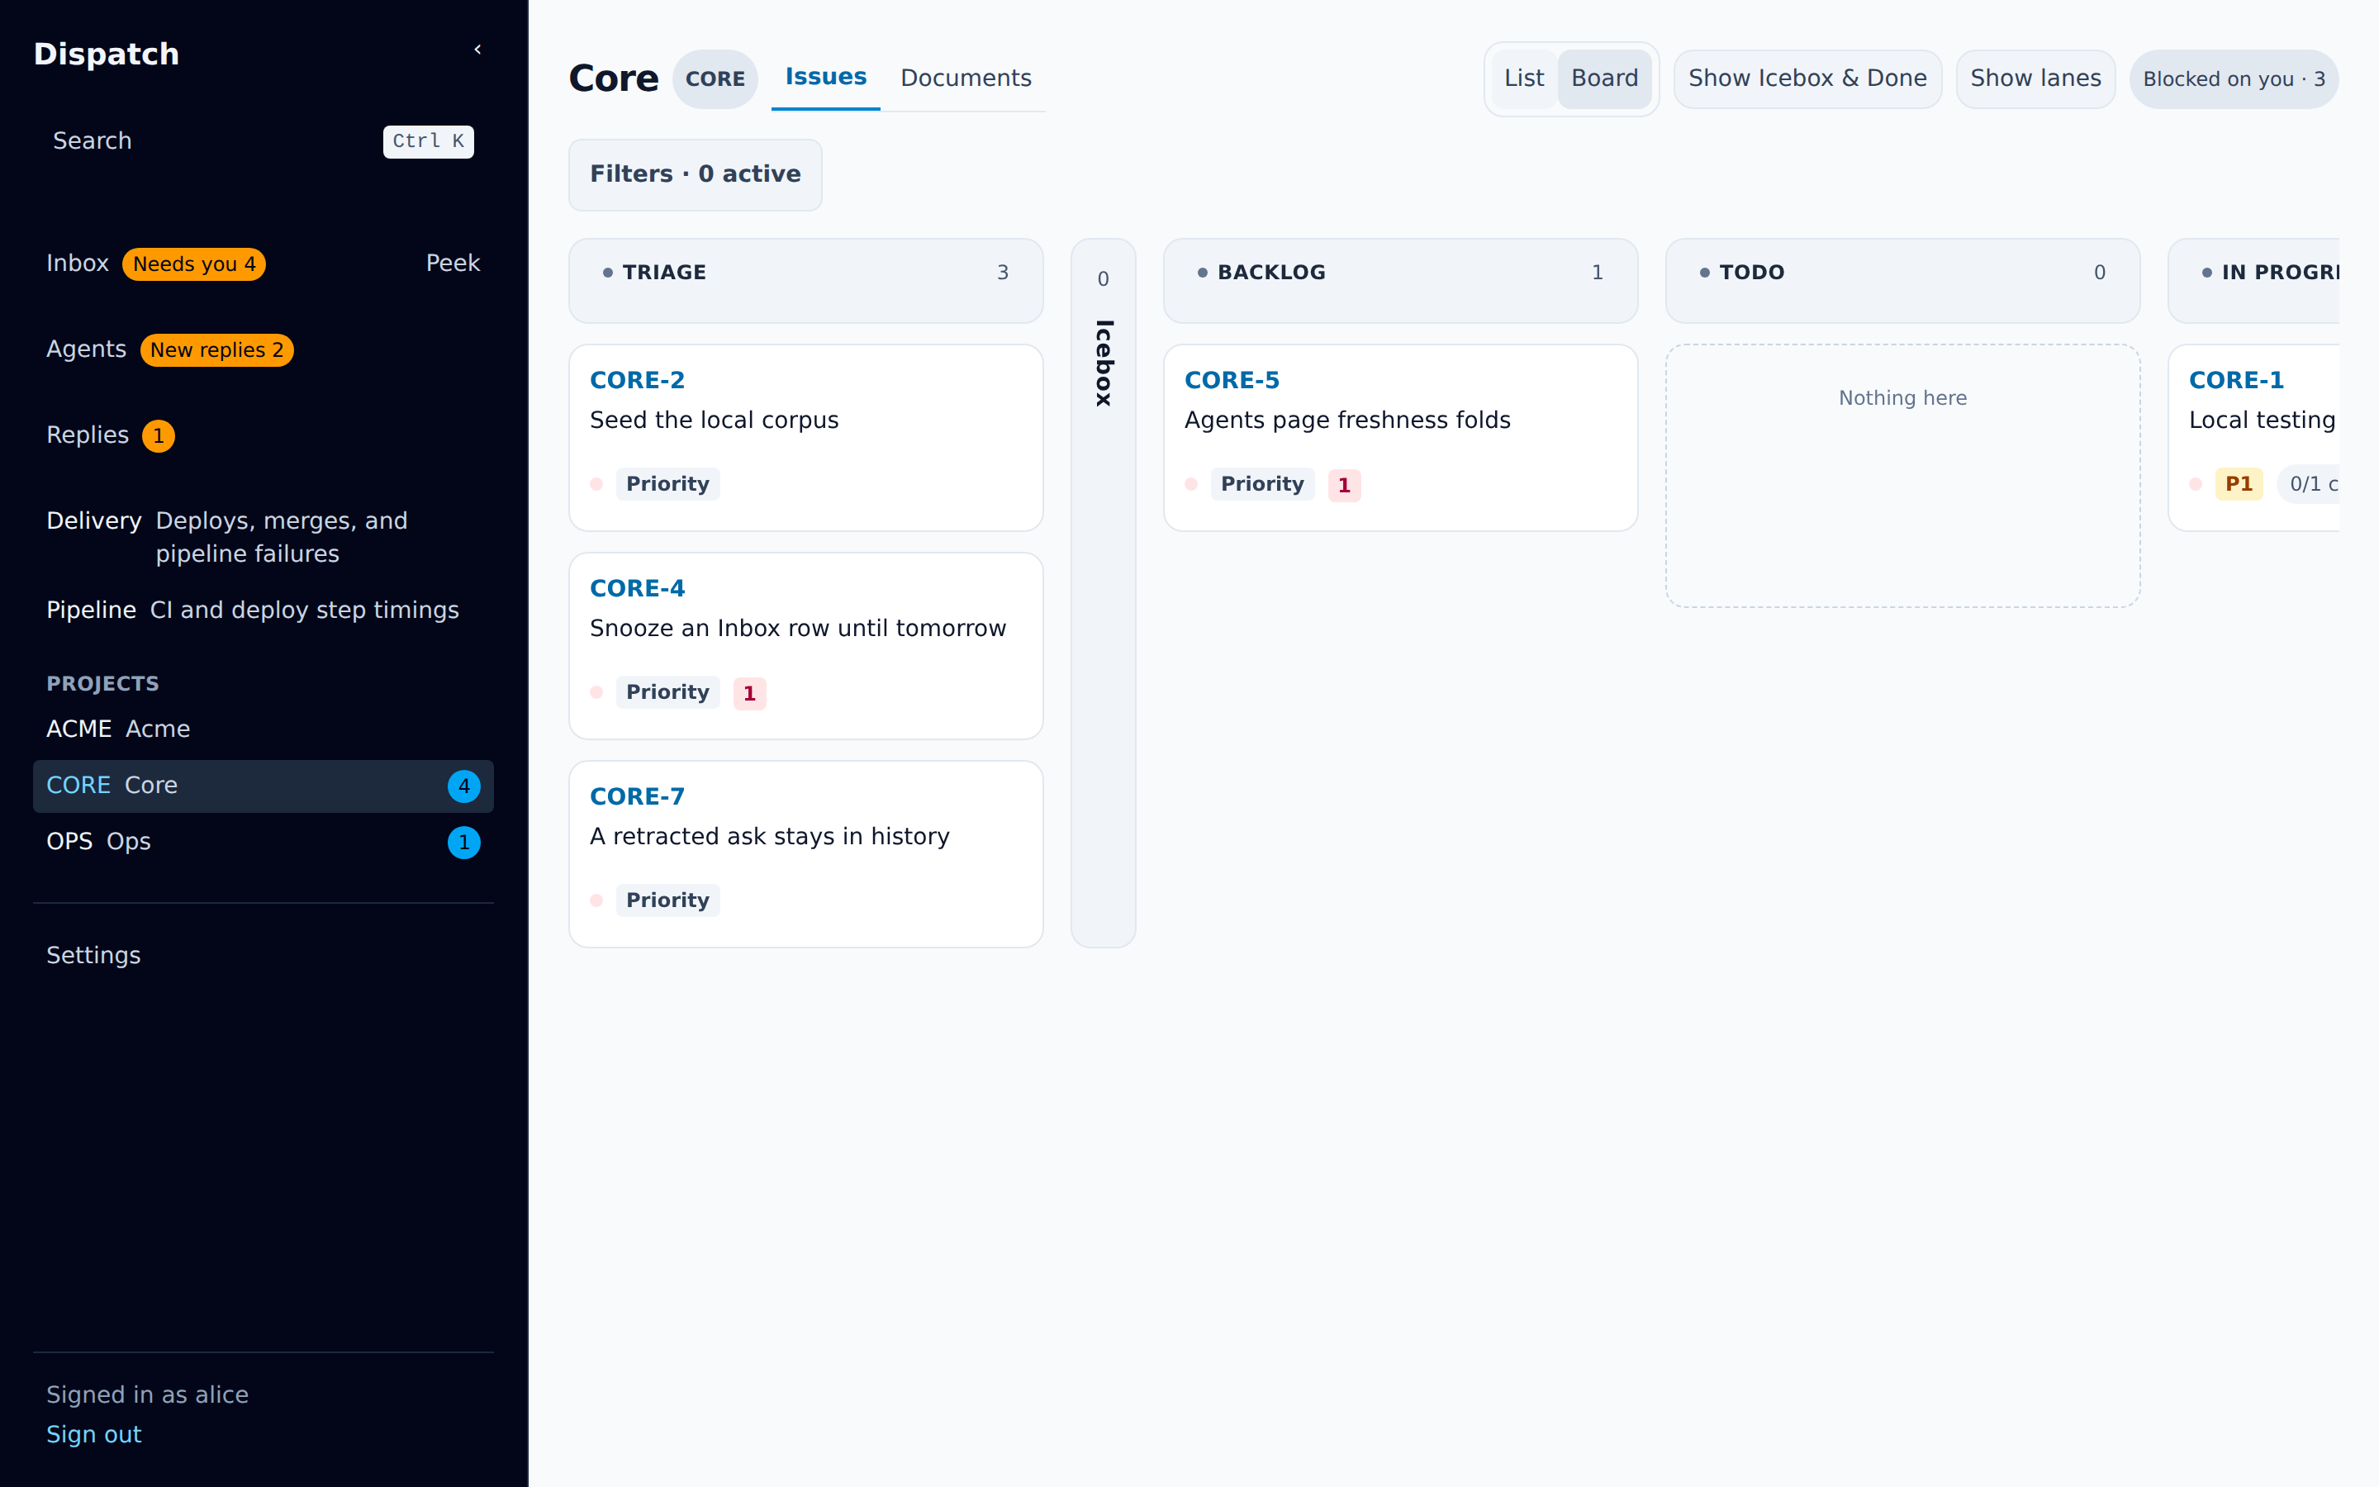The width and height of the screenshot is (2379, 1487).
Task: Select the CORE Core project
Action: pos(264,785)
